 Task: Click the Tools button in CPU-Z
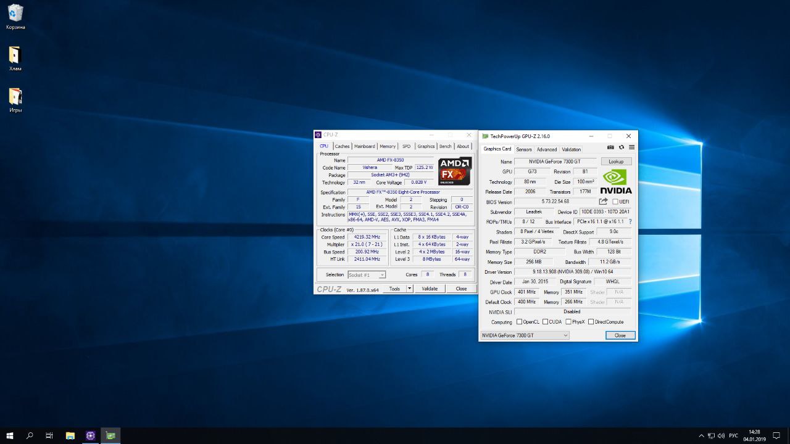394,289
